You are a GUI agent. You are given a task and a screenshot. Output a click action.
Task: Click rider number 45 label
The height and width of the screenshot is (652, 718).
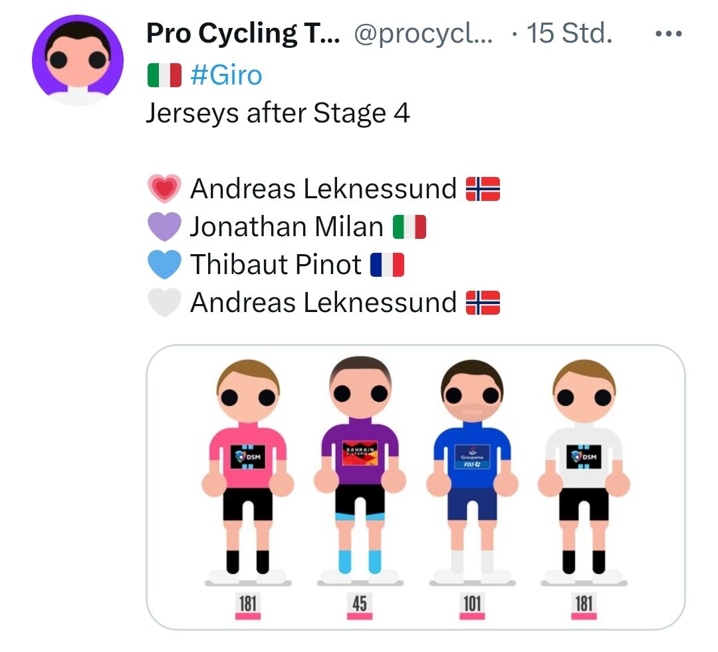coord(360,603)
